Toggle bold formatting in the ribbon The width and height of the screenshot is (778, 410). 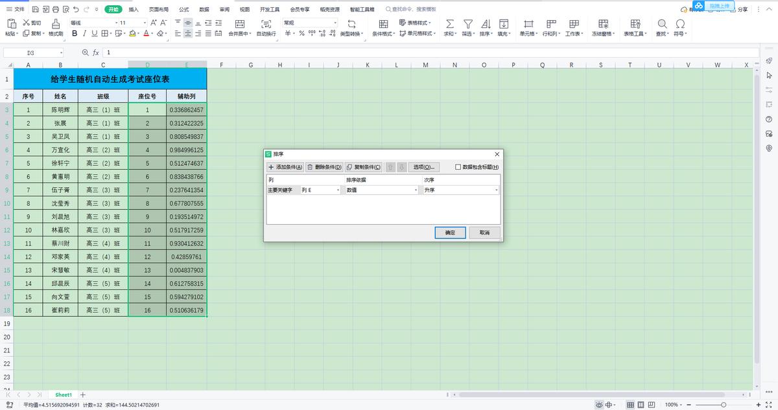click(75, 34)
